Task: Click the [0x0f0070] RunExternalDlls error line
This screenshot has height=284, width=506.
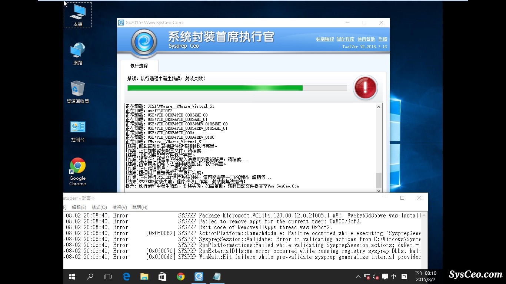Action: pyautogui.click(x=242, y=251)
